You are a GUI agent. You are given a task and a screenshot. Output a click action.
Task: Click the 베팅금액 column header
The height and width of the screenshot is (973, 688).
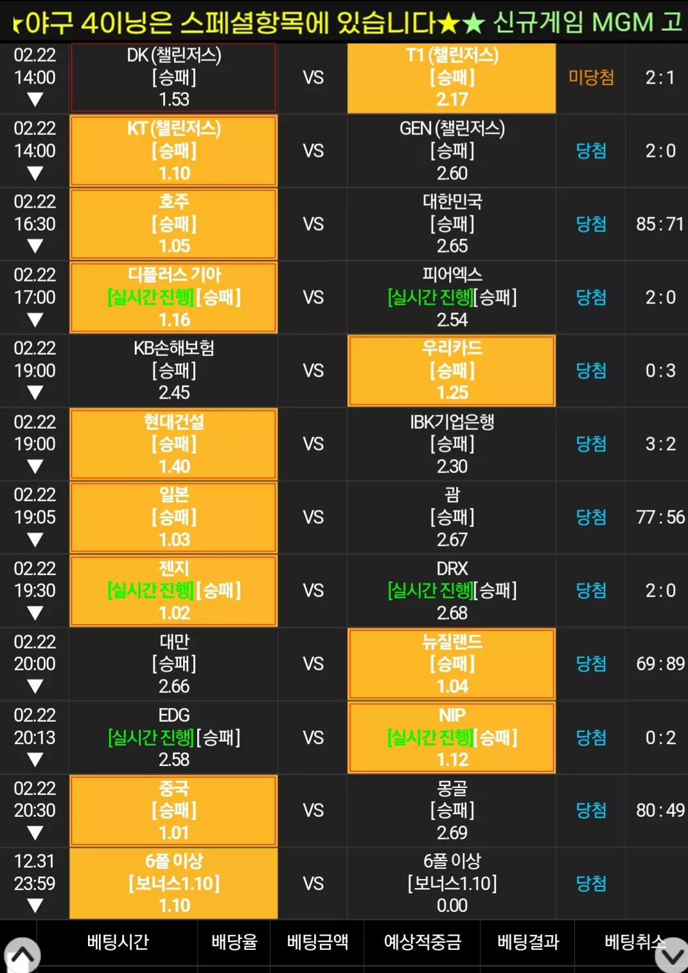(317, 942)
